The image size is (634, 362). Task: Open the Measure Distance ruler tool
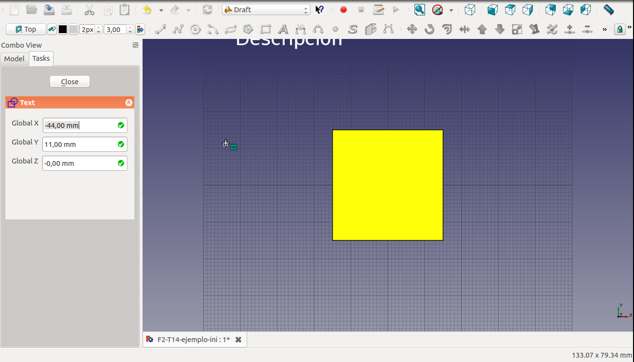pyautogui.click(x=608, y=10)
